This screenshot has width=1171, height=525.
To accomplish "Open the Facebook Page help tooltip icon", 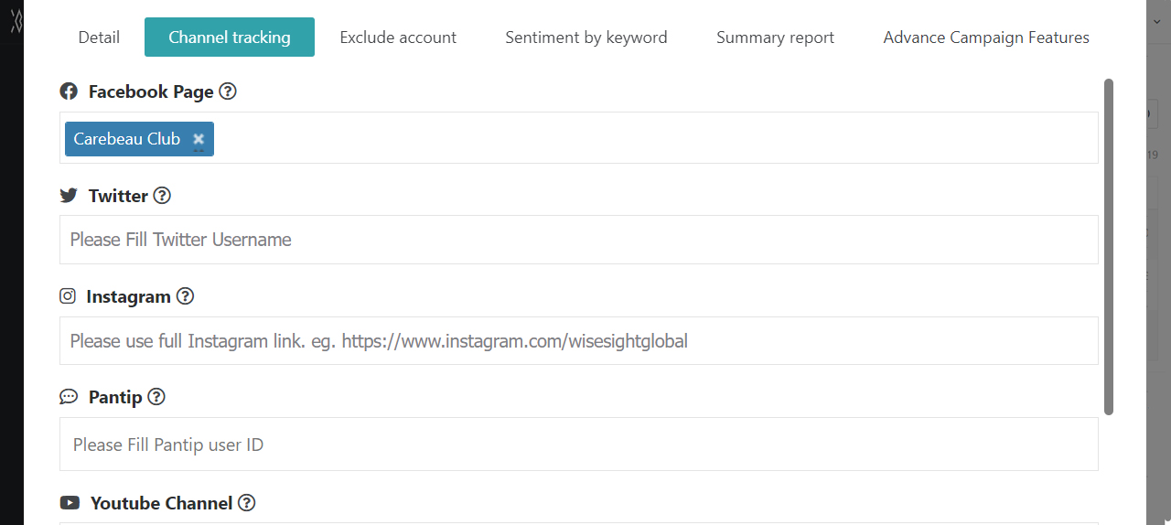I will click(228, 91).
